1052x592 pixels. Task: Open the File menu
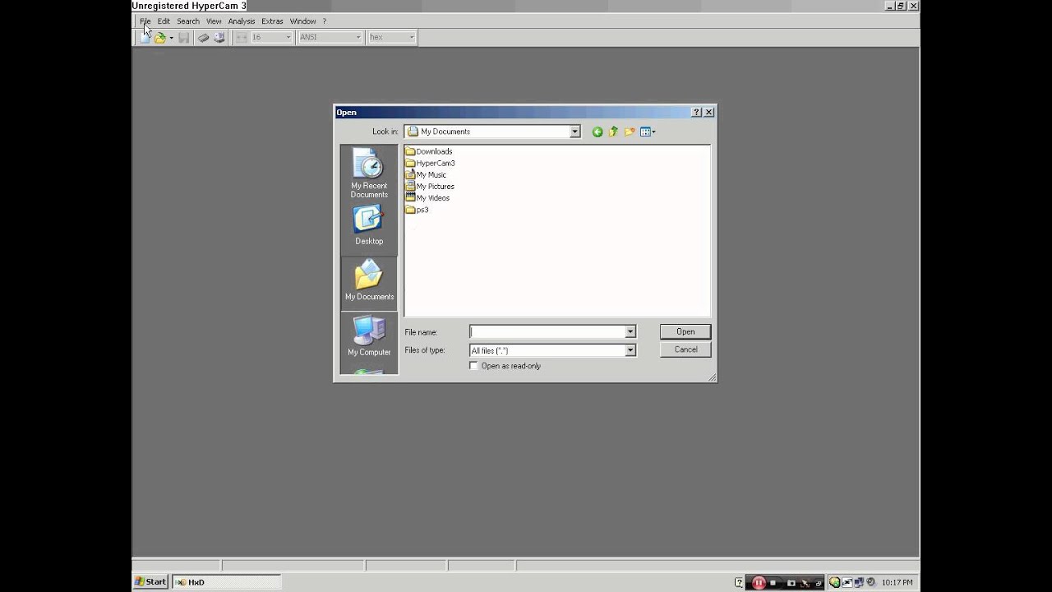(x=145, y=21)
